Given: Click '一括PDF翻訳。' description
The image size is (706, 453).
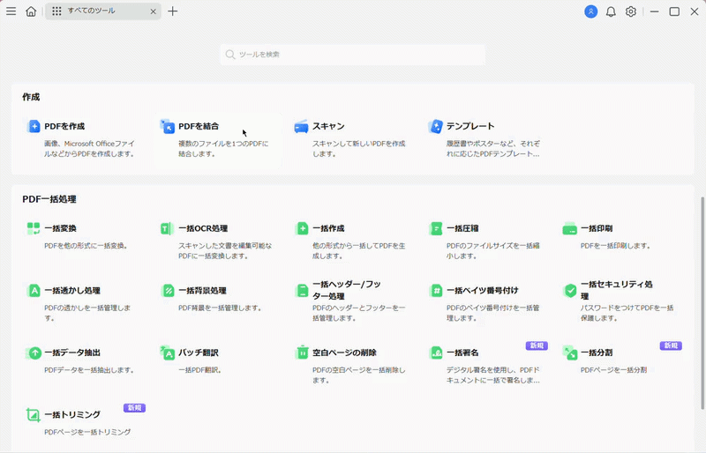Looking at the screenshot, I should tap(200, 370).
